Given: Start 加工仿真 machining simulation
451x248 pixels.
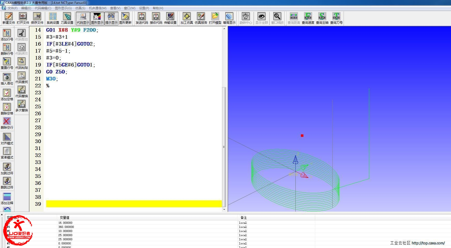Looking at the screenshot, I should [187, 18].
